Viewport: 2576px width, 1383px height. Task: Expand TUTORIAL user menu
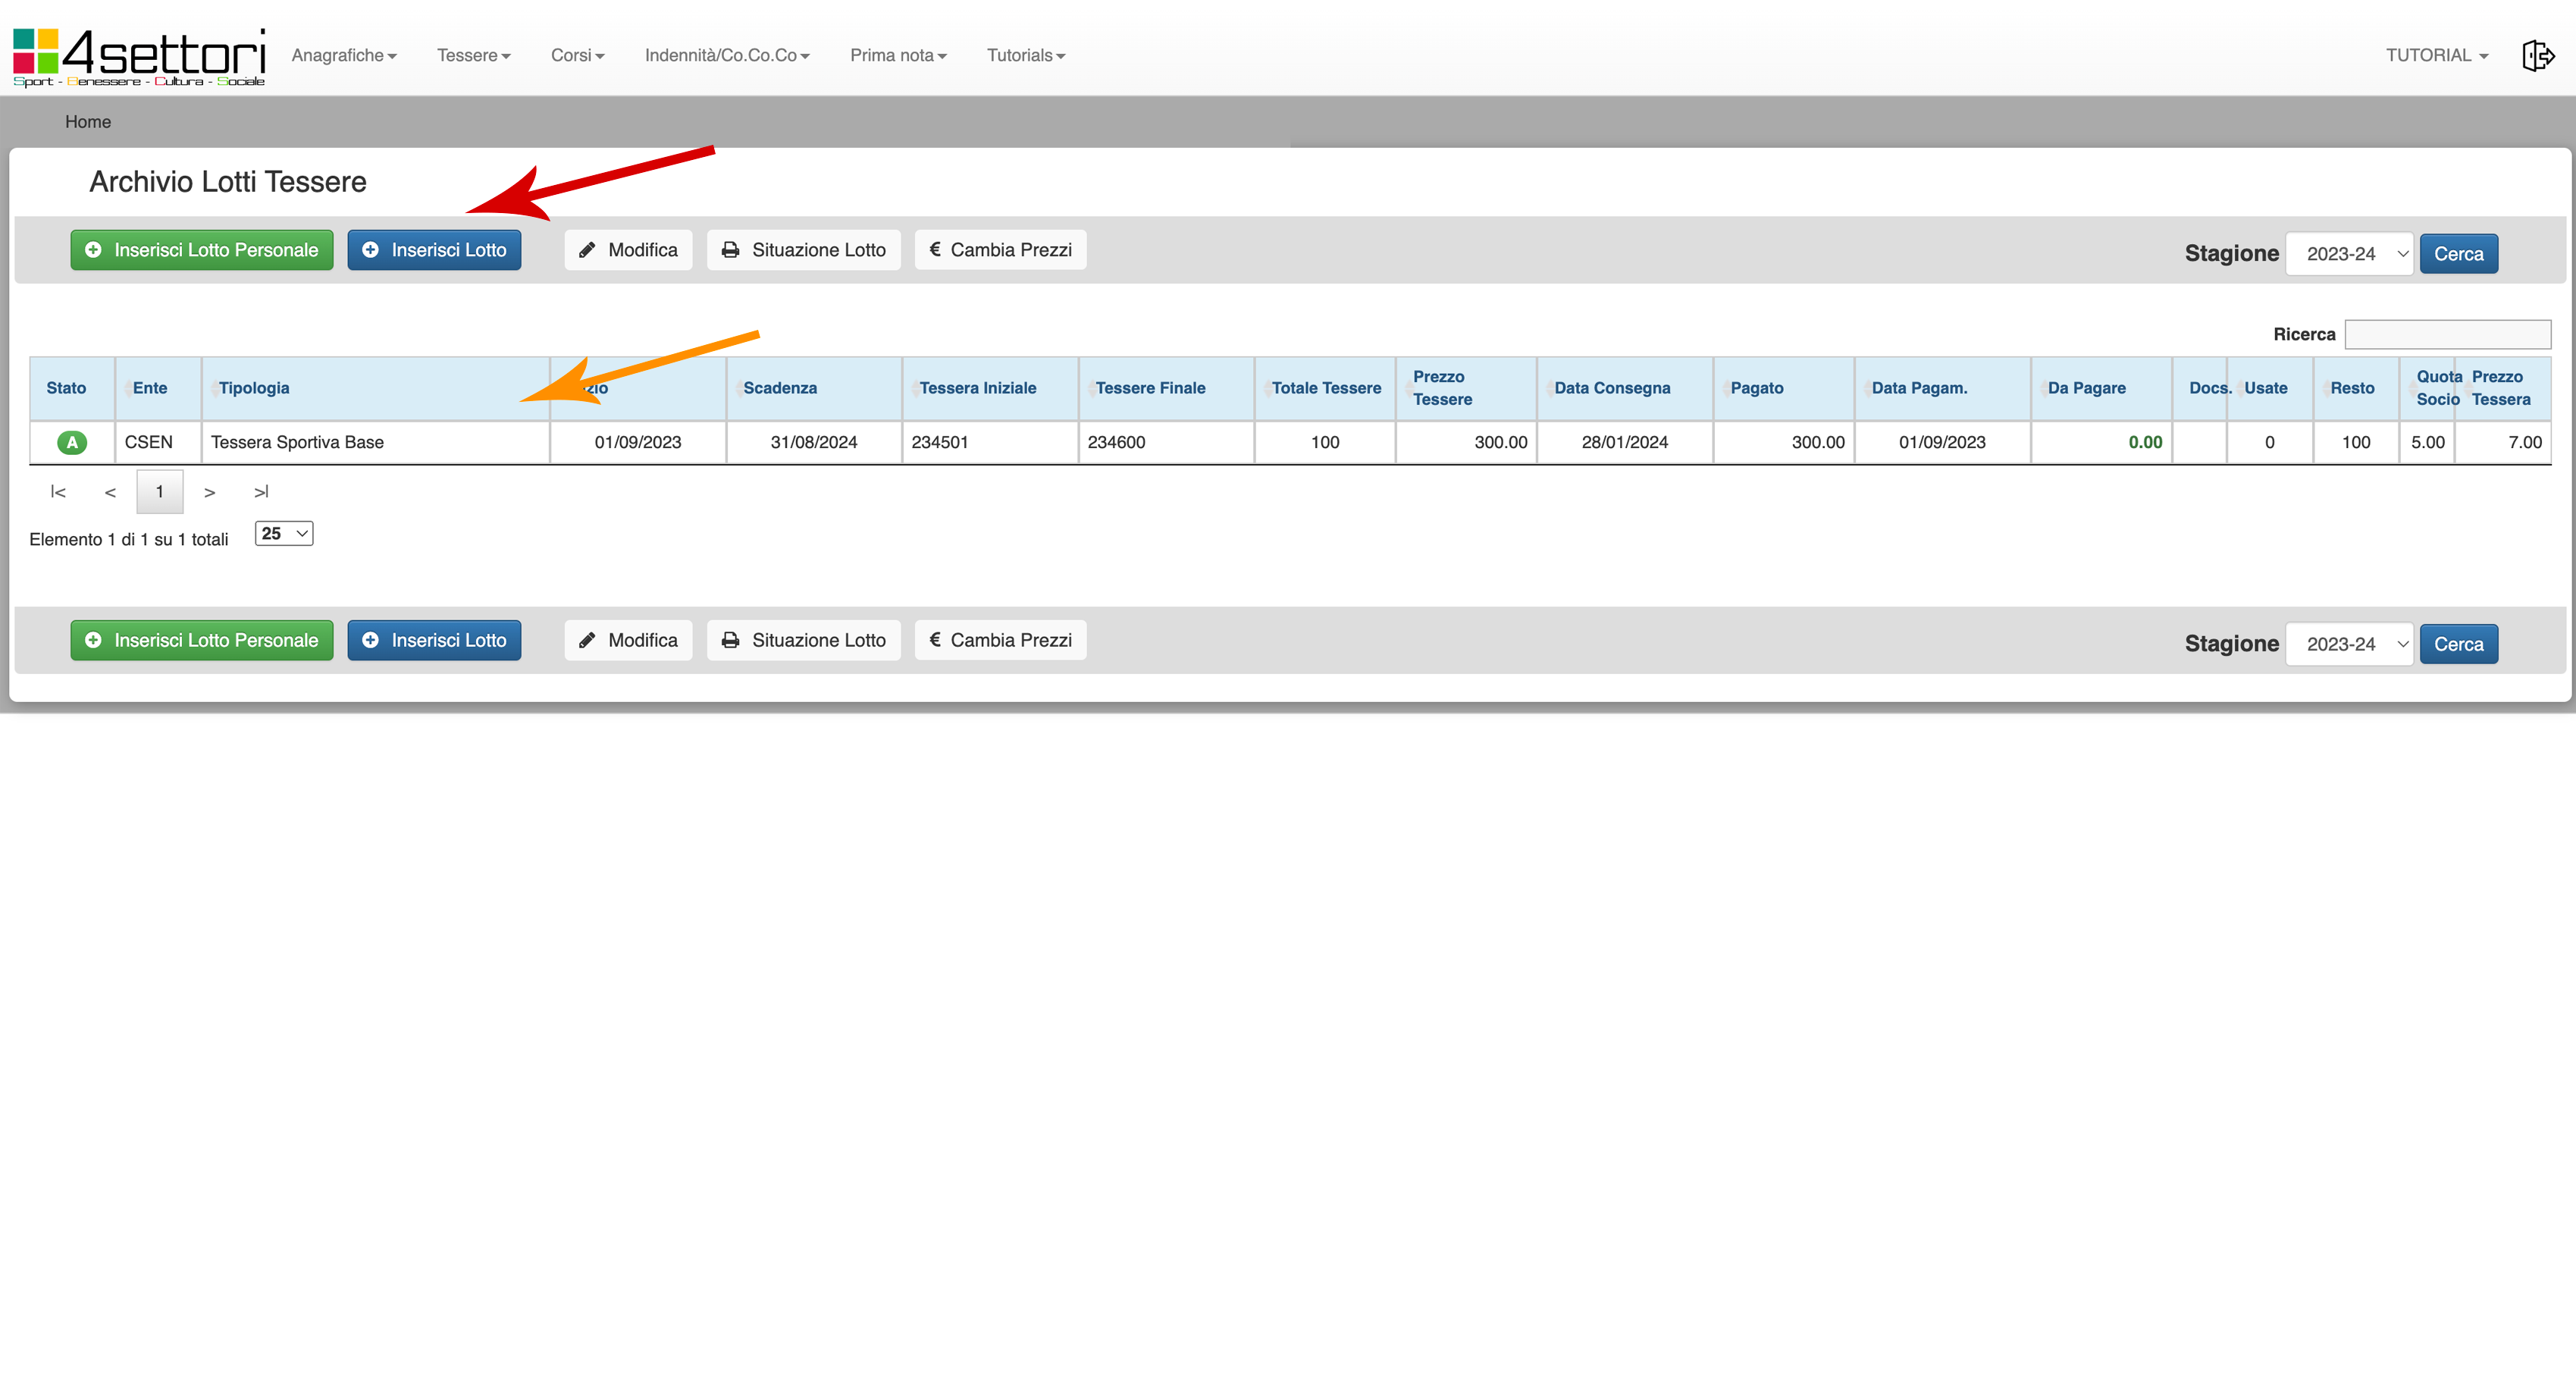coord(2436,56)
